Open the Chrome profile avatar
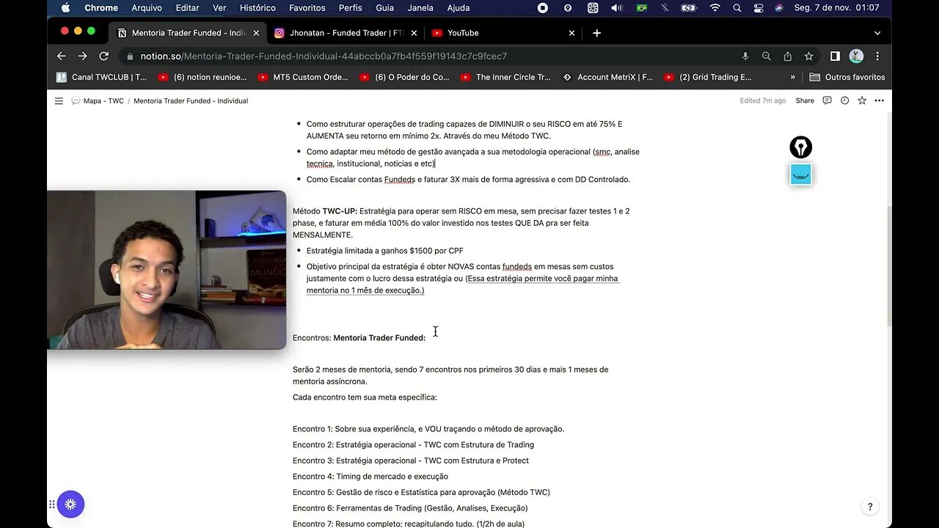This screenshot has width=939, height=528. click(x=856, y=56)
